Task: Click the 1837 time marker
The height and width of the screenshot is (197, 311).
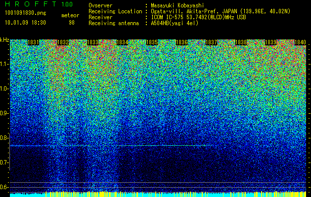Action: pos(212,42)
